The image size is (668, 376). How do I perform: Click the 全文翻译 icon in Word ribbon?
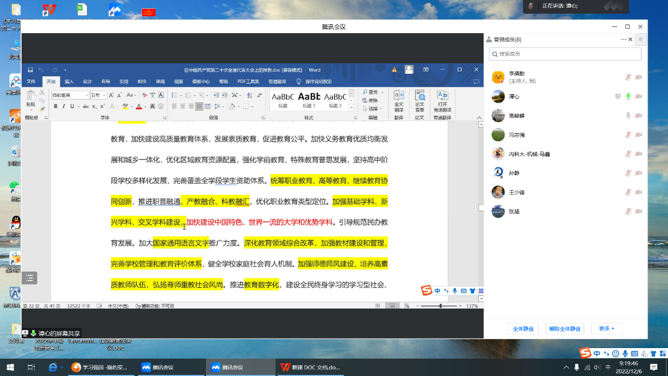tap(399, 100)
